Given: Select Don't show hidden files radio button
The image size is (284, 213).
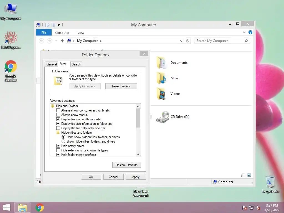Looking at the screenshot, I should click(x=64, y=137).
